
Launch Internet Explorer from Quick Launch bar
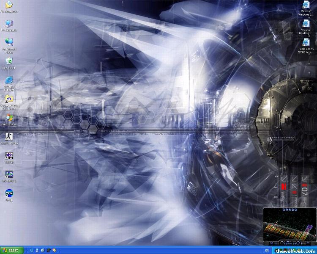tap(32, 250)
